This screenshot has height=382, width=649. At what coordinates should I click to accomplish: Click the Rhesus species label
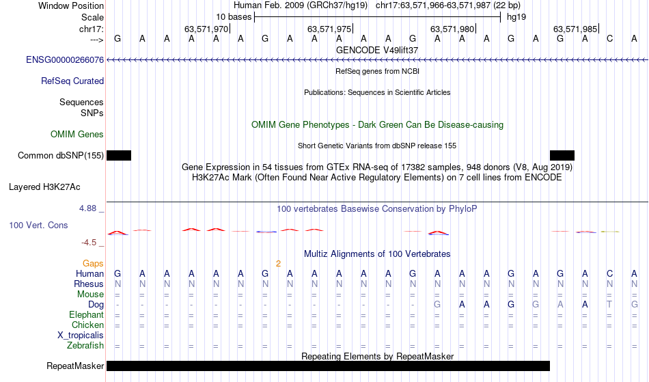[89, 284]
